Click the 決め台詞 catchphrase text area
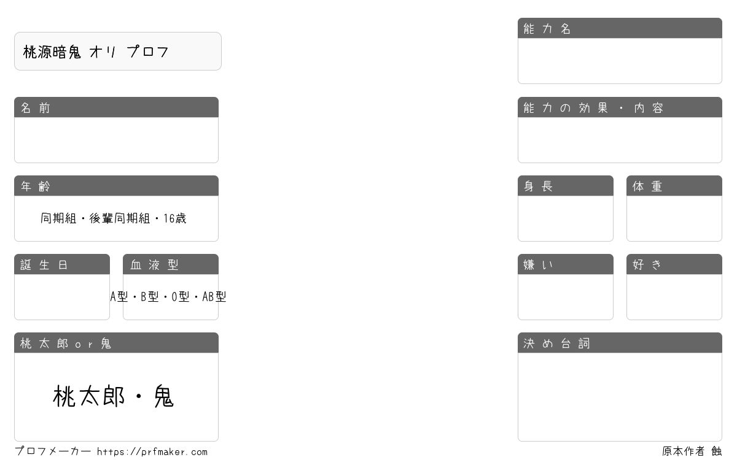 pyautogui.click(x=620, y=397)
